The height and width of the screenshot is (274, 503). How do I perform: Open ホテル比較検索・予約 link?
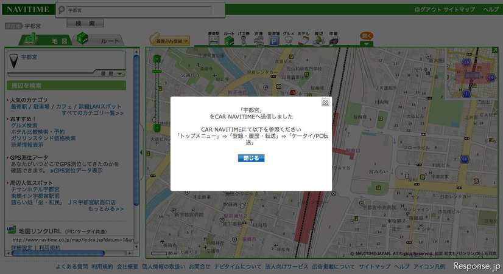[x=38, y=132]
